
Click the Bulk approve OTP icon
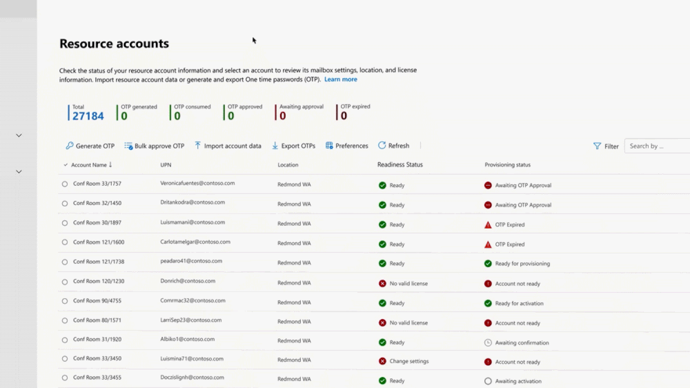click(128, 146)
